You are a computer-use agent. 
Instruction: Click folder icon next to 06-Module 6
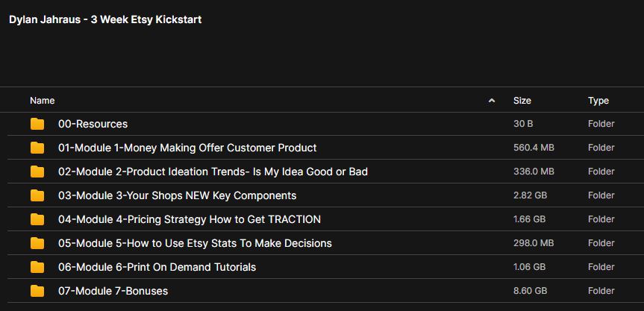[37, 267]
